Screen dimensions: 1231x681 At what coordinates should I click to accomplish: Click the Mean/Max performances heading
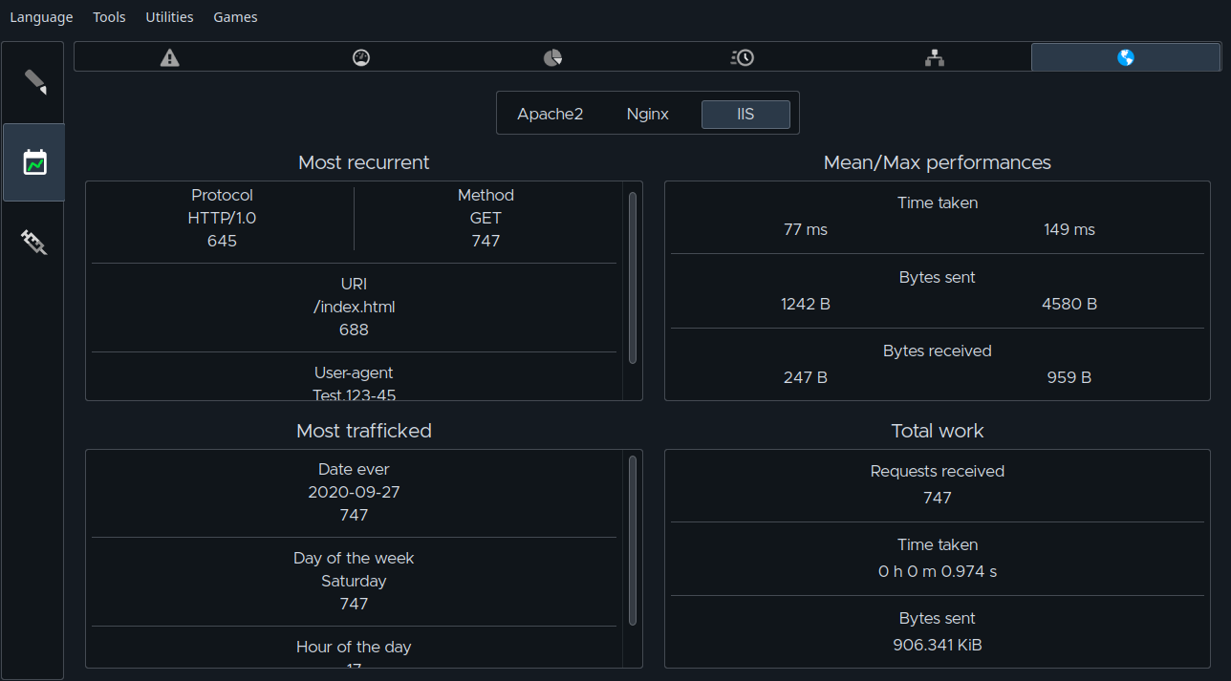938,162
